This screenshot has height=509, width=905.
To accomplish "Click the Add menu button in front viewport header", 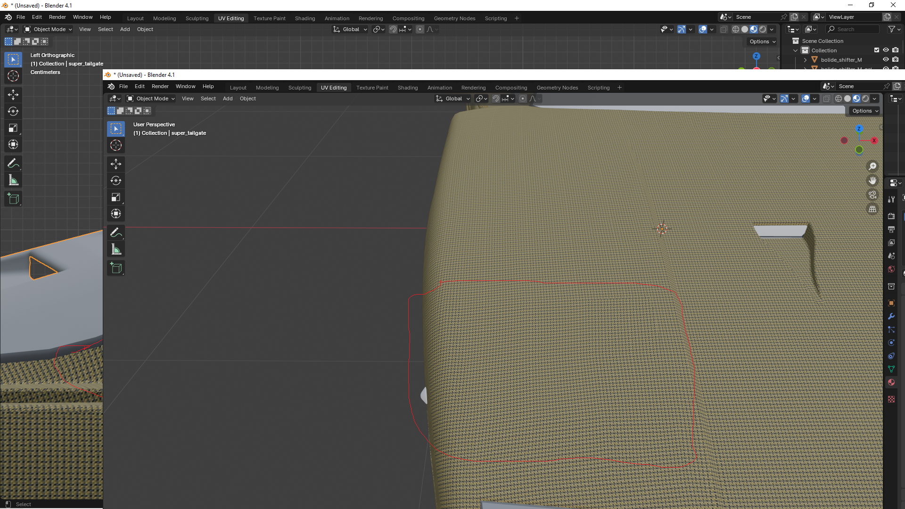I will pyautogui.click(x=228, y=99).
